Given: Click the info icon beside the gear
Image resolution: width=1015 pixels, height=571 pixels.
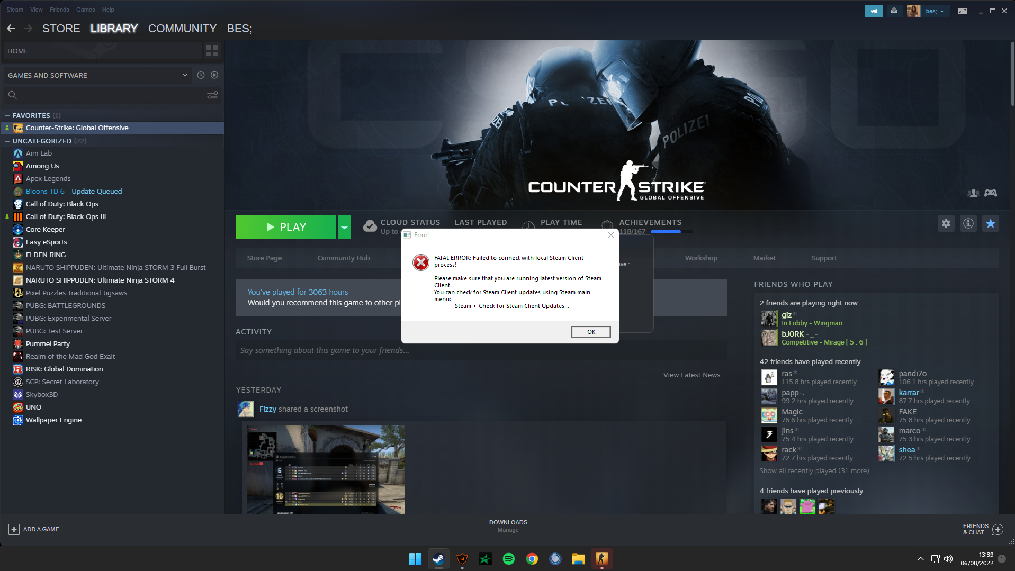Looking at the screenshot, I should [968, 223].
